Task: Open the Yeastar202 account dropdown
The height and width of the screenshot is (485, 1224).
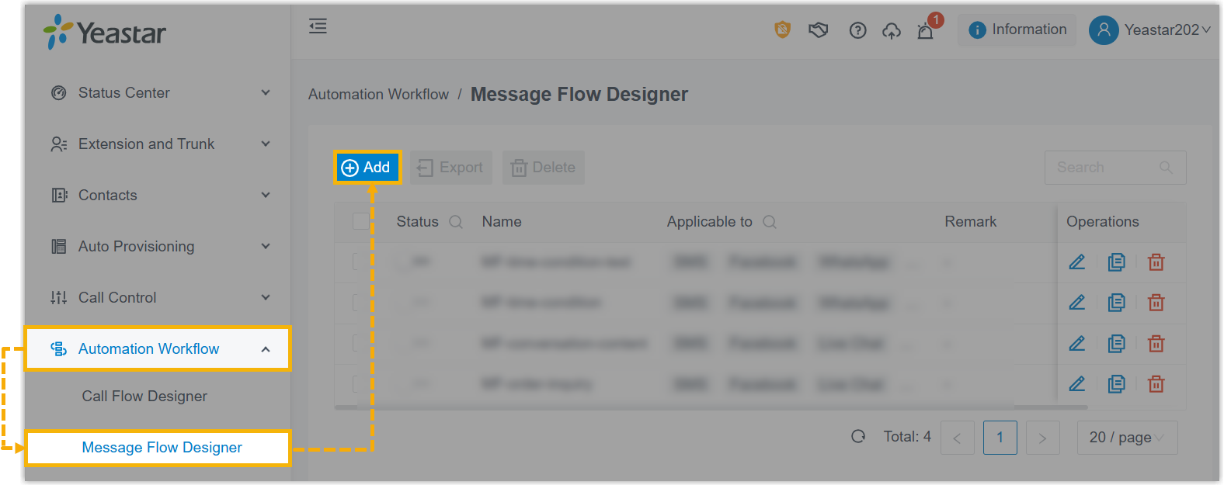Action: [1150, 29]
